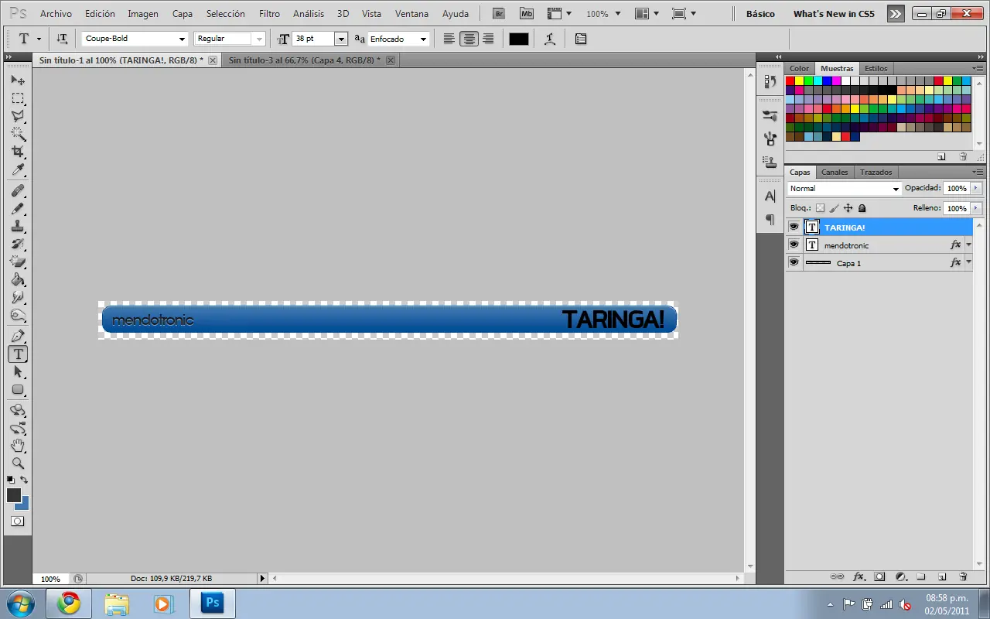Open the Archivo menu
The height and width of the screenshot is (619, 990).
point(56,14)
